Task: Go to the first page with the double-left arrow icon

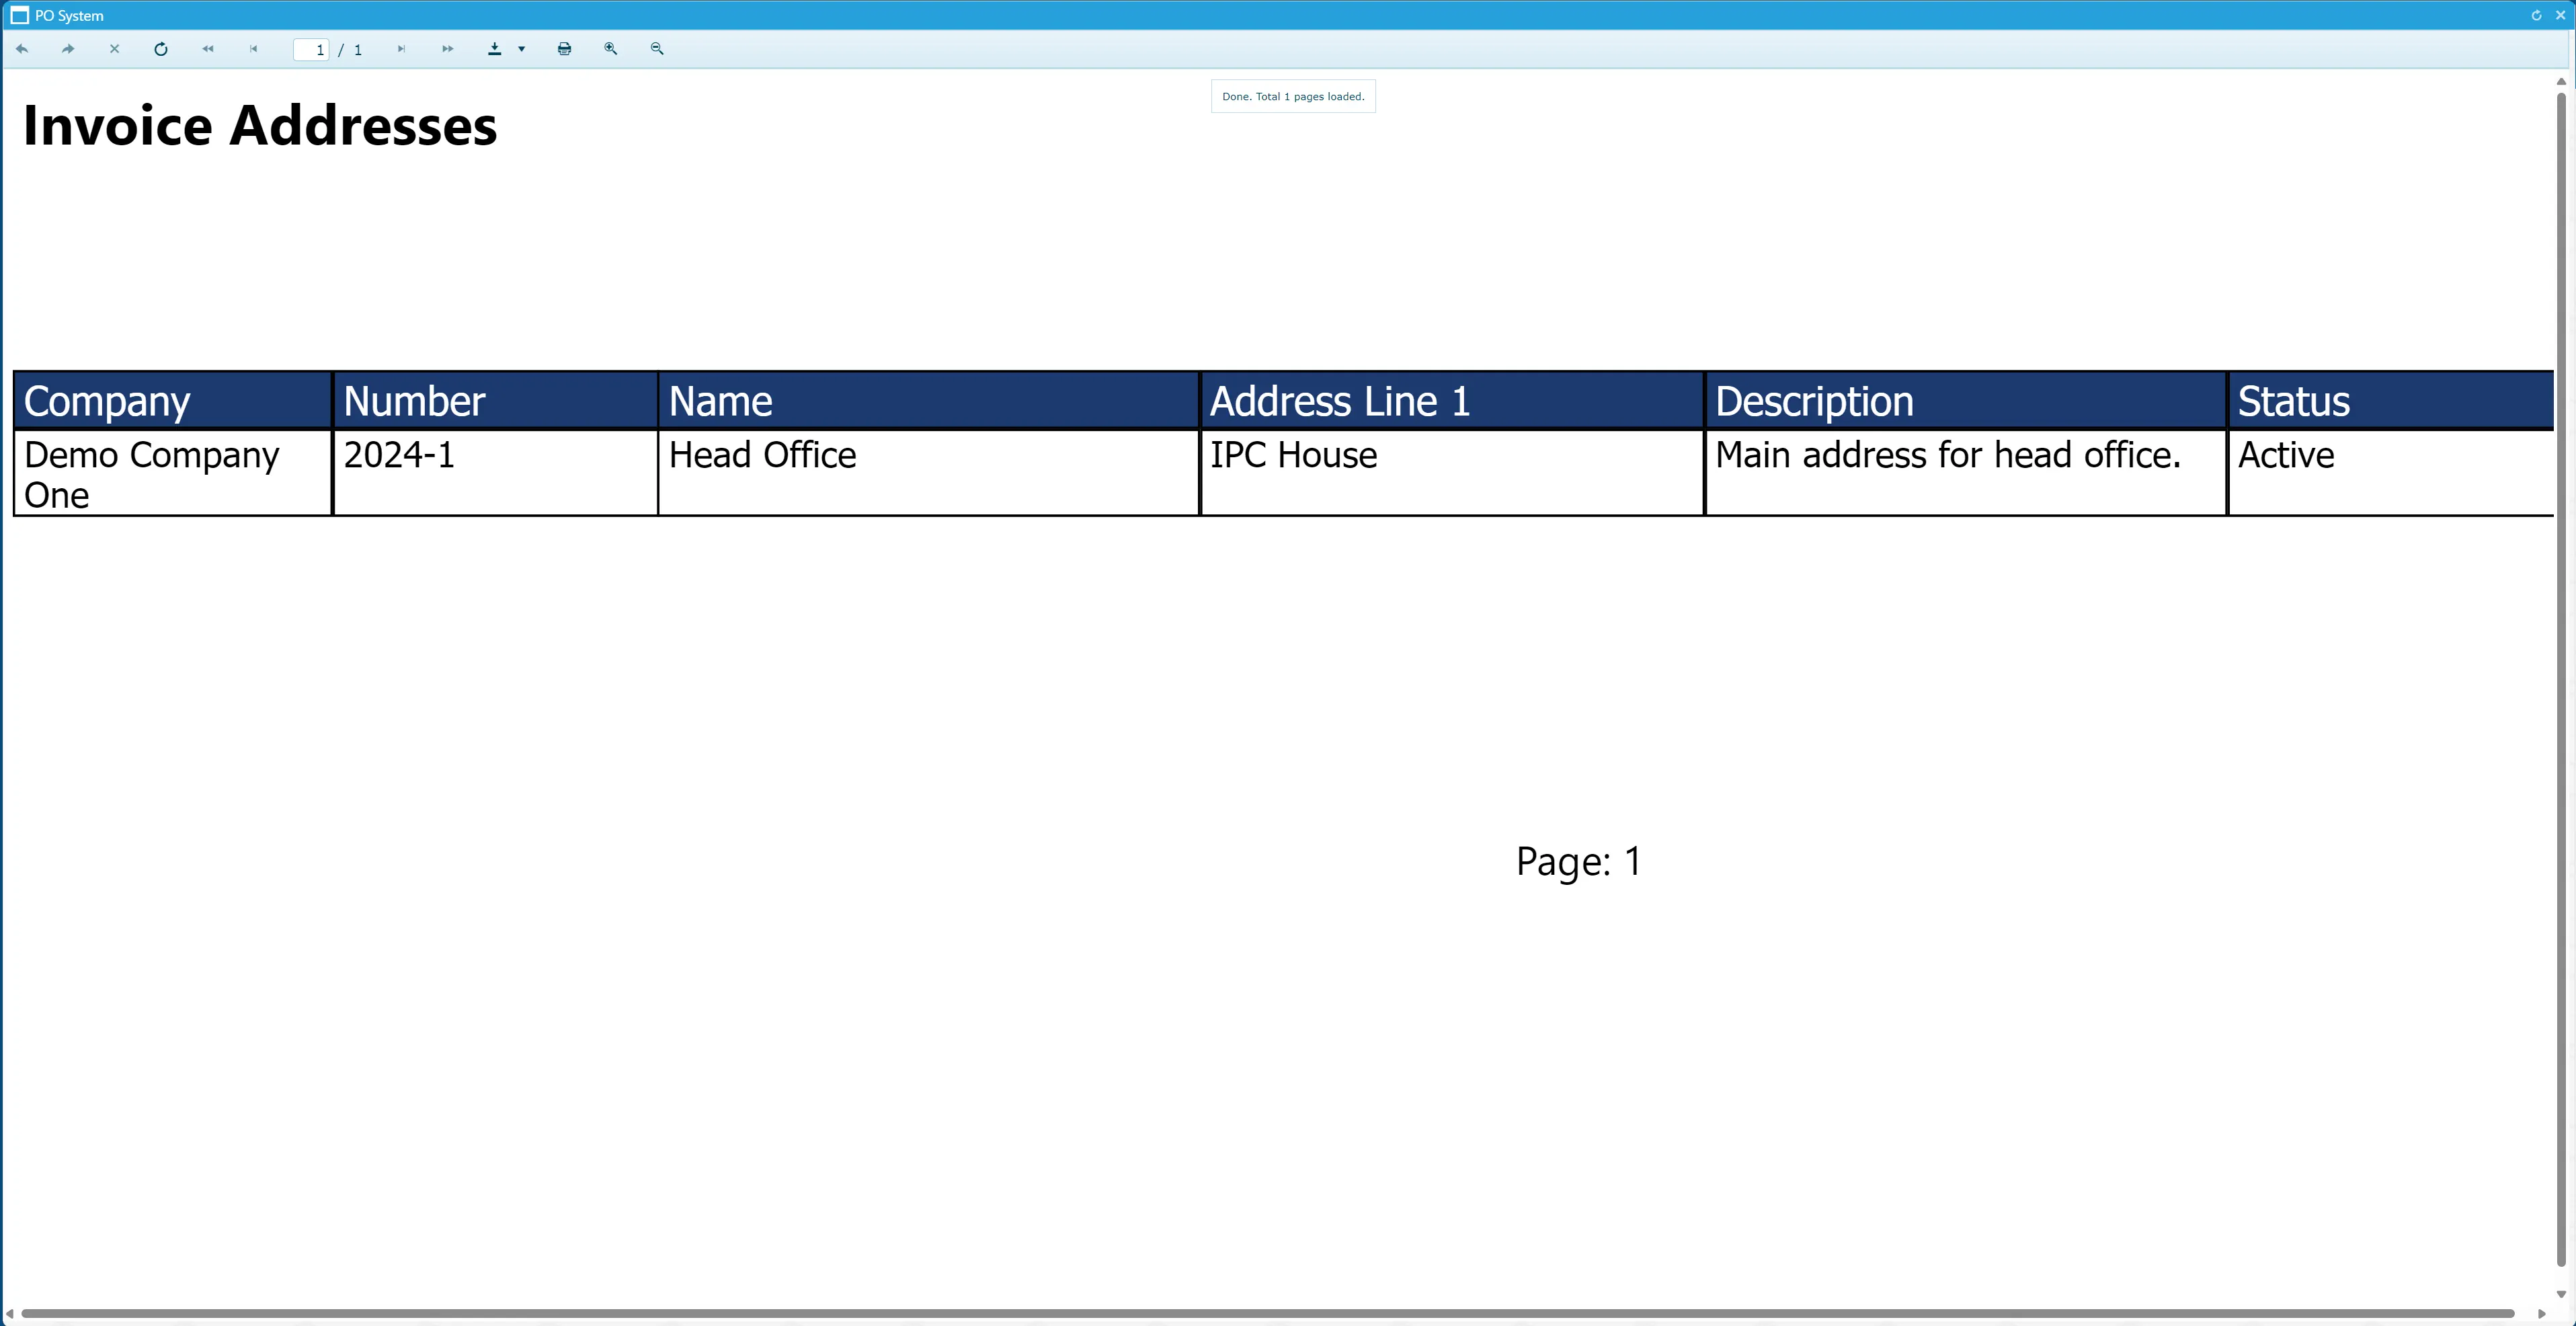Action: coord(207,48)
